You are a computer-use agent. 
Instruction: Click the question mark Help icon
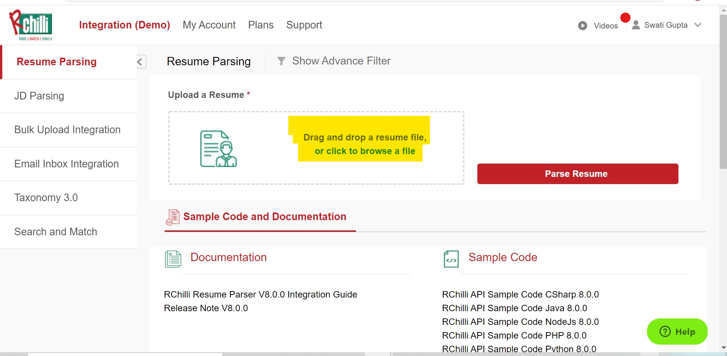[x=665, y=331]
